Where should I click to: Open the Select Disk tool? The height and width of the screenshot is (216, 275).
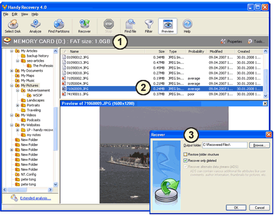pyautogui.click(x=13, y=26)
